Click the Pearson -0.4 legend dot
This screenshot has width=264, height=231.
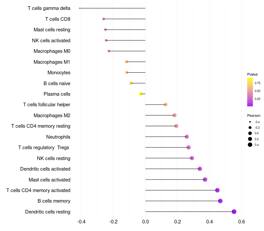(250, 122)
